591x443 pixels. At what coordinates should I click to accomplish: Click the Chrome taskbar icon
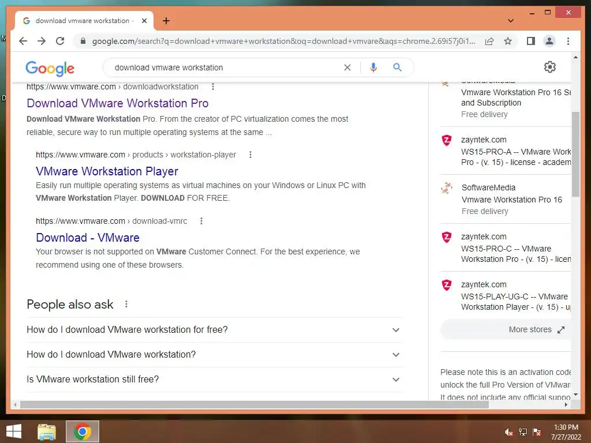[82, 431]
